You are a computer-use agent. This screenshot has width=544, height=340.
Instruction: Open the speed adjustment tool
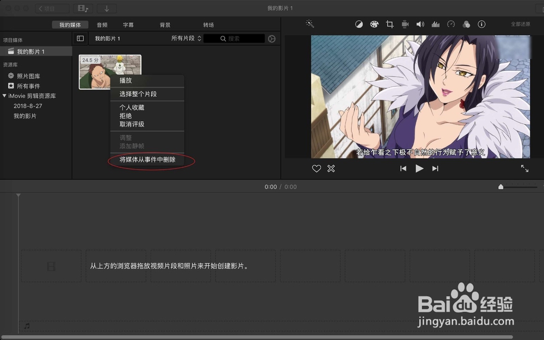click(x=450, y=24)
